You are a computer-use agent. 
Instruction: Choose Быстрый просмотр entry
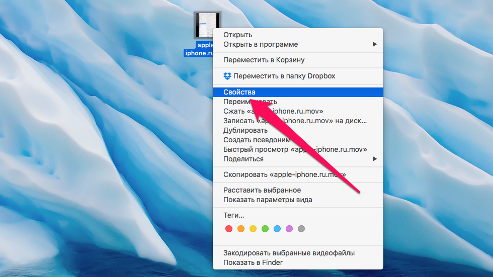(298, 149)
